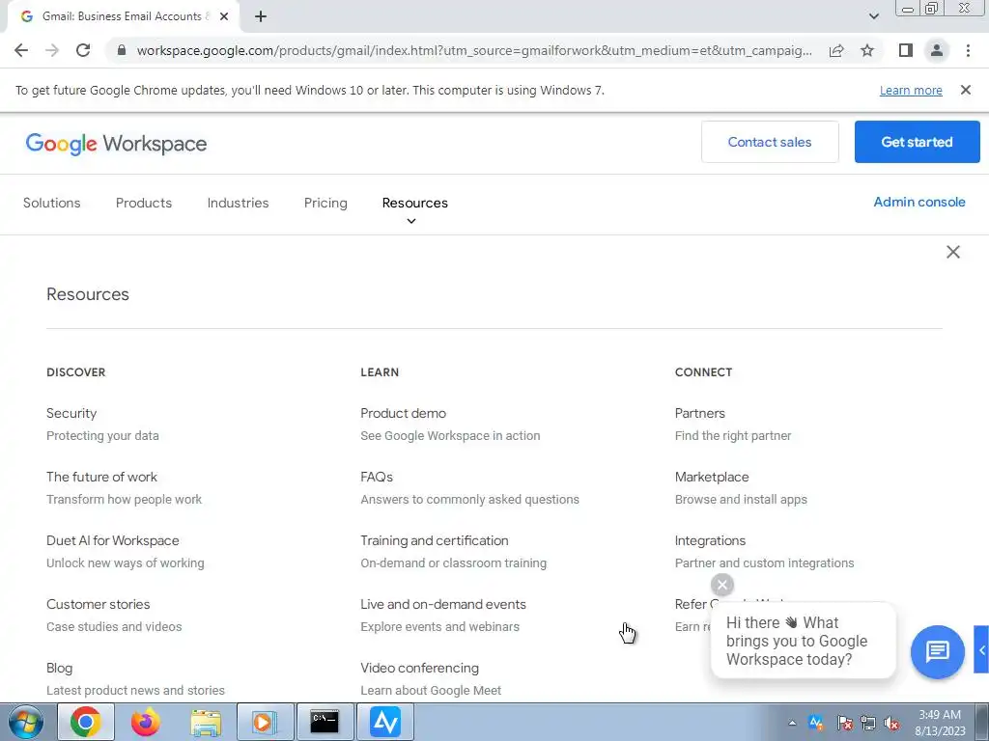Open the Partners link
989x741 pixels.
coord(699,413)
